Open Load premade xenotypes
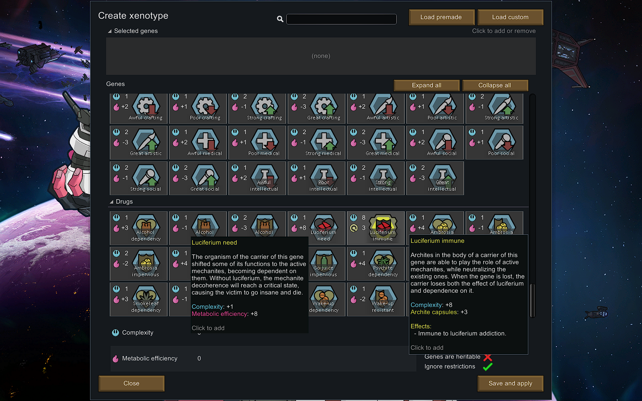This screenshot has height=401, width=642. click(441, 17)
